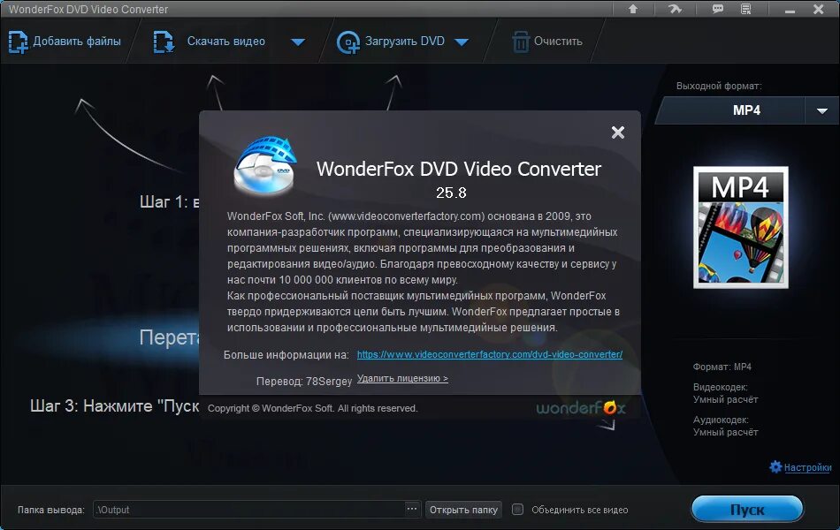Click the upgrade arrow icon in title bar
The height and width of the screenshot is (530, 840).
tap(633, 9)
